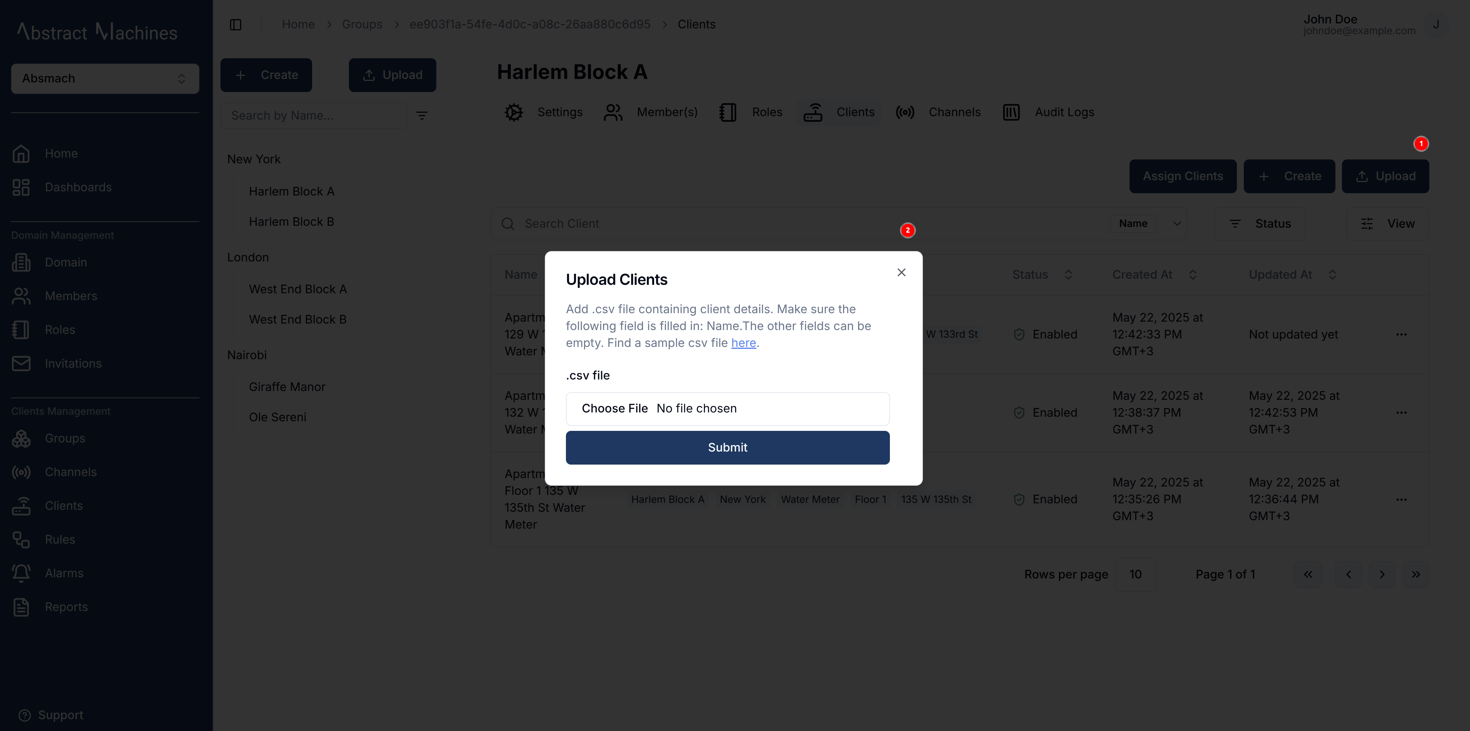Go to last page of clients
Screen dimensions: 1470x731
point(1416,575)
